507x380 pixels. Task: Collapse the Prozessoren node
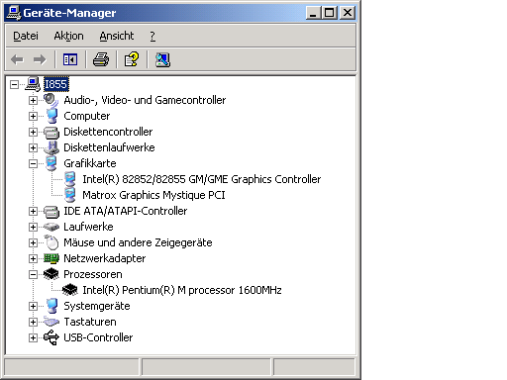pyautogui.click(x=33, y=274)
